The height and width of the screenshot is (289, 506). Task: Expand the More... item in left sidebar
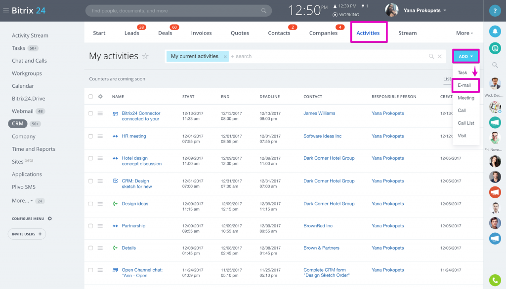22,200
